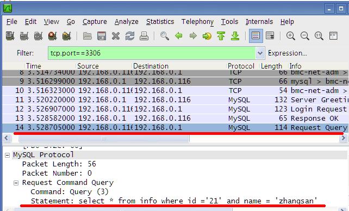Click the capture interfaces list icon
Image resolution: width=349 pixels, height=211 pixels.
pyautogui.click(x=10, y=35)
